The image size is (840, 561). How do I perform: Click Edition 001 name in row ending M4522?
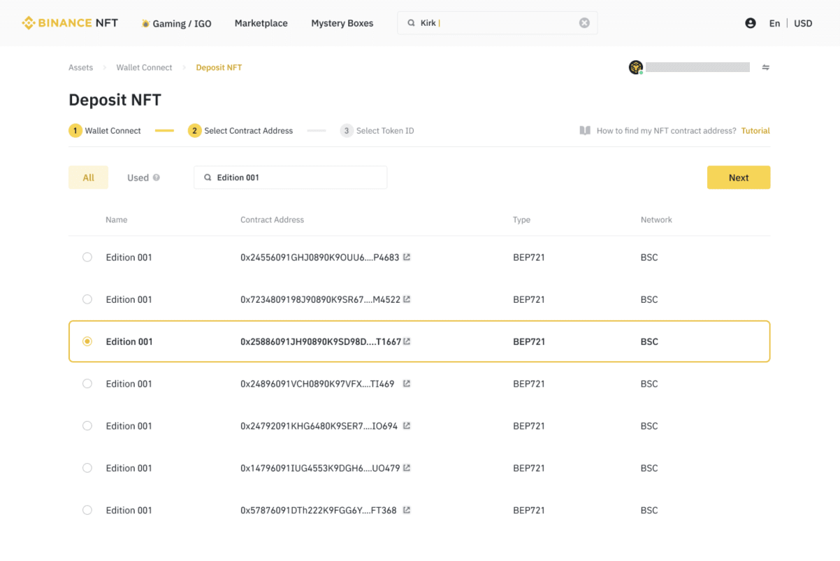click(129, 299)
